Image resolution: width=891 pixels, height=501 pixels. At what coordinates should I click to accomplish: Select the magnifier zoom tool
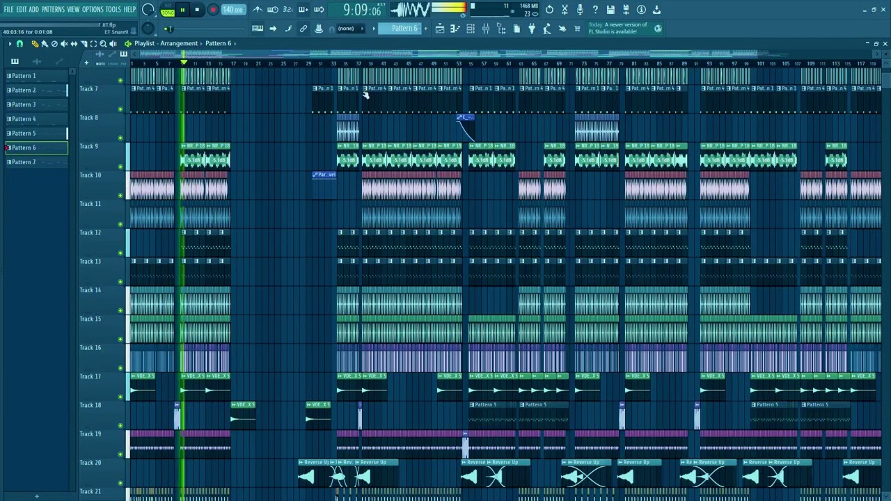pos(103,44)
